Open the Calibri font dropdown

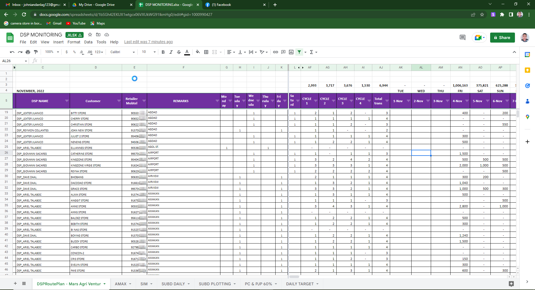pos(122,52)
